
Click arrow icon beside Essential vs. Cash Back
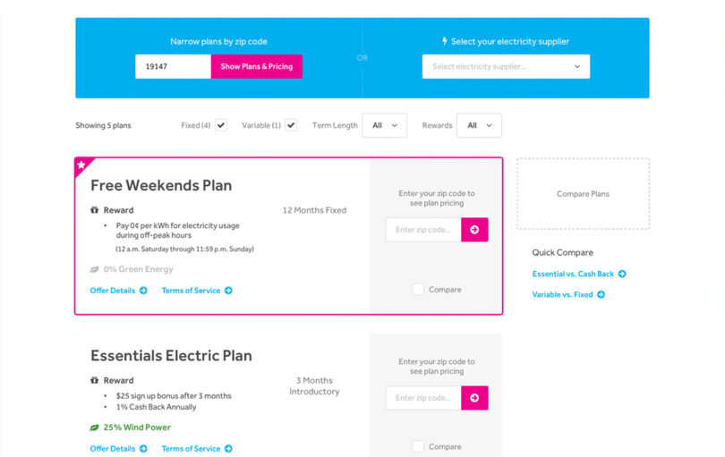pos(622,274)
